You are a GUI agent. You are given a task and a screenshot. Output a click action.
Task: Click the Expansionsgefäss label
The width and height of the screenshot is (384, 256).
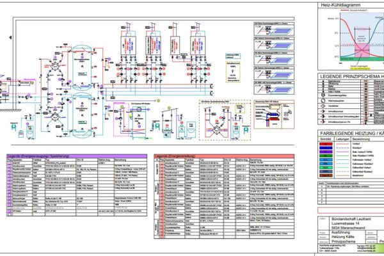click(338, 95)
